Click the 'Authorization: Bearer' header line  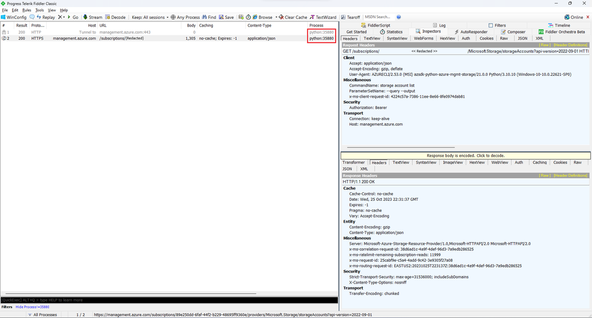click(x=368, y=108)
